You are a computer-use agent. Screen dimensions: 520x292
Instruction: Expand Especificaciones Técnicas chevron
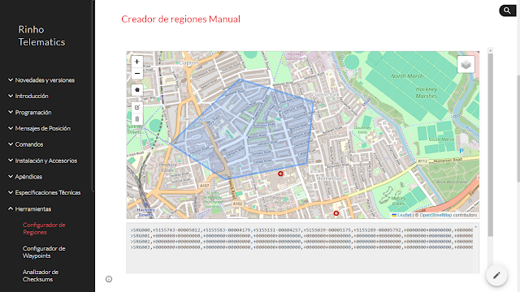[11, 192]
